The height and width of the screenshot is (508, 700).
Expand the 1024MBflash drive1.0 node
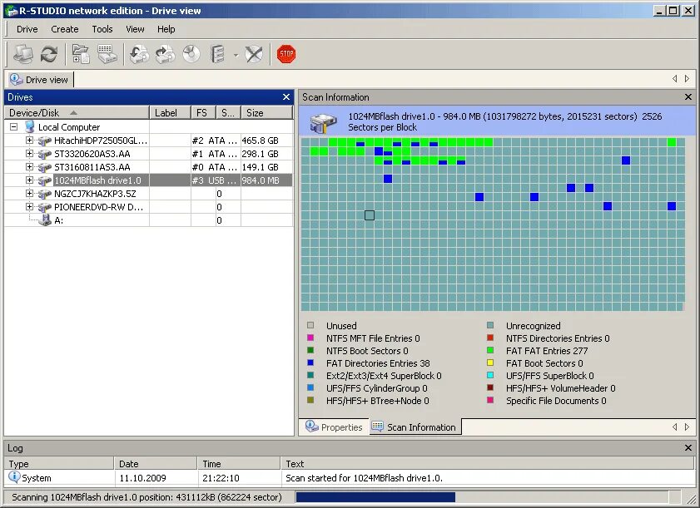[29, 180]
